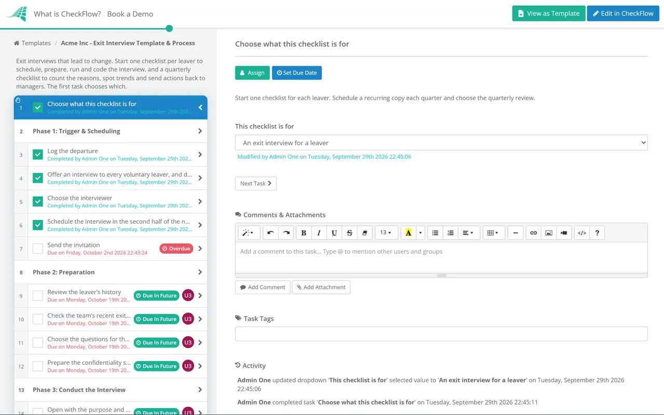The image size is (664, 415).
Task: Click the Insert Video icon
Action: coord(564,233)
